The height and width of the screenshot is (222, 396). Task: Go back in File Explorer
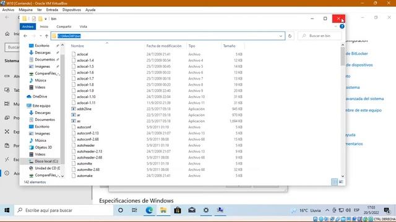click(25, 36)
